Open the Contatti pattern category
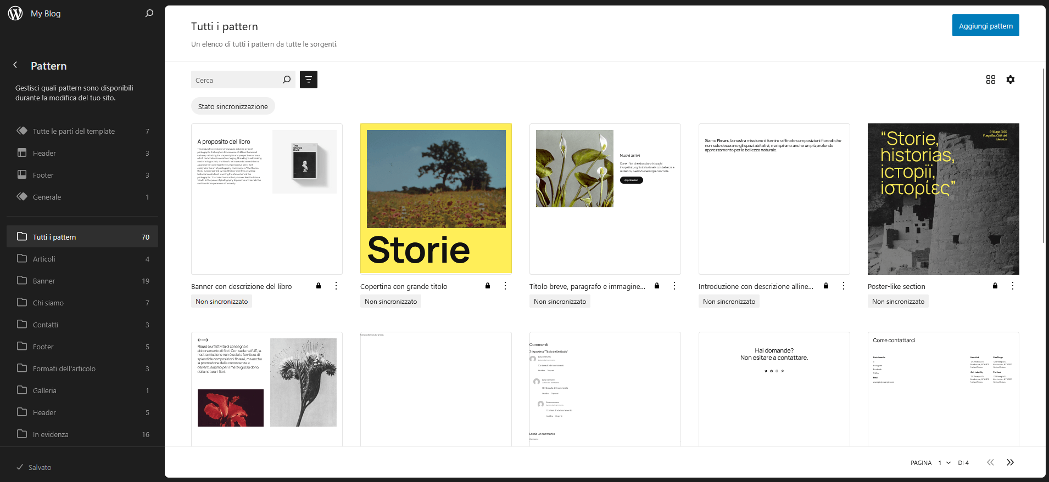The height and width of the screenshot is (482, 1049). (82, 325)
